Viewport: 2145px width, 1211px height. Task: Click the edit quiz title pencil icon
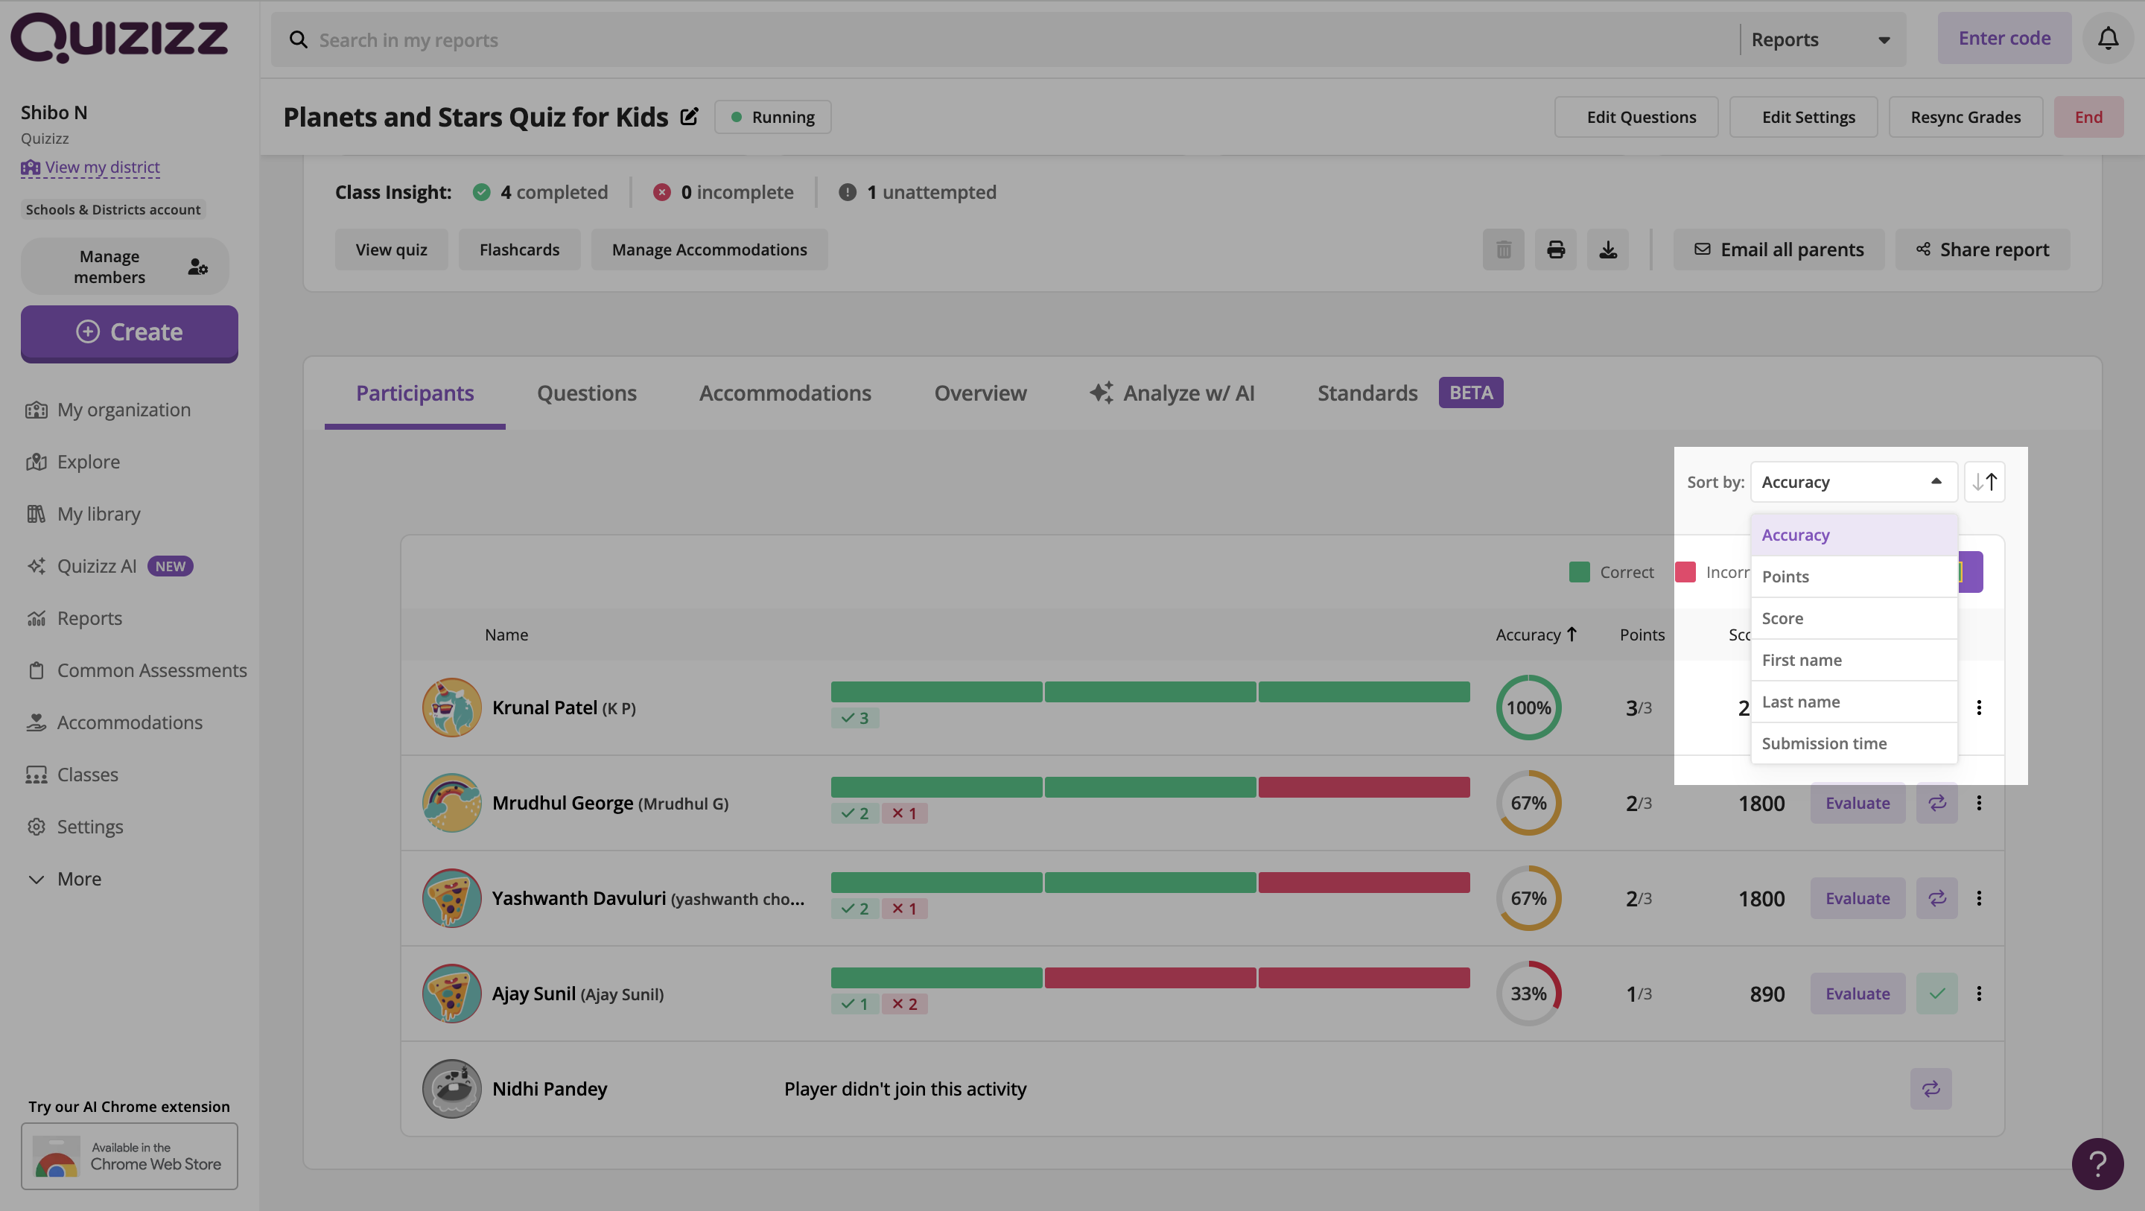pyautogui.click(x=689, y=117)
